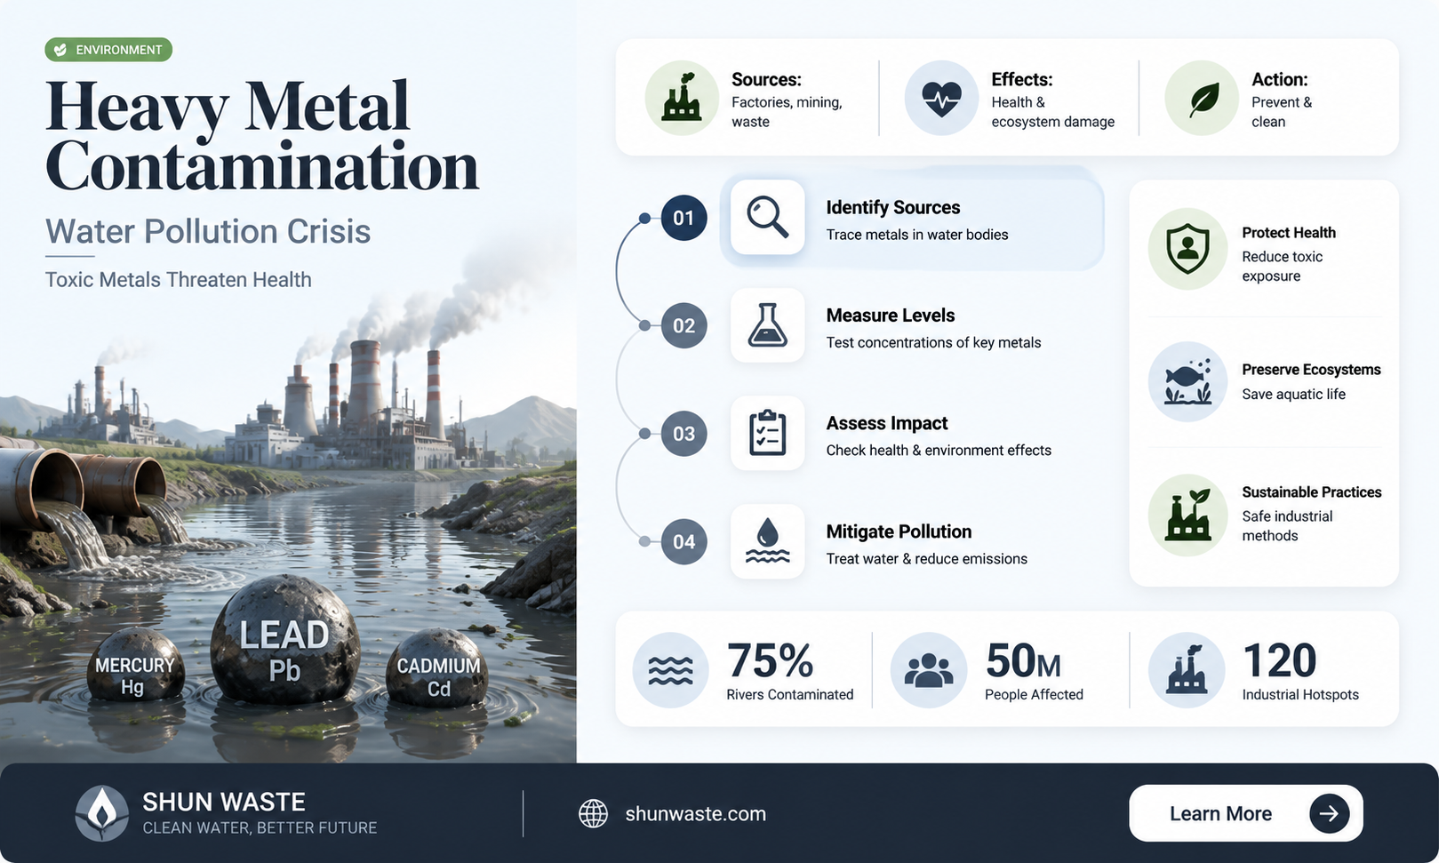The image size is (1439, 863).
Task: Click the CADMIUM Cd sphere in photo
Action: pos(437,668)
